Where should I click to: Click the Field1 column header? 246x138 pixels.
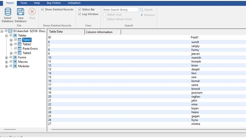point(218,37)
